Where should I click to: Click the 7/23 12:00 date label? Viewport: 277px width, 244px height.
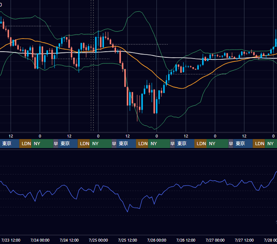pos(11,240)
